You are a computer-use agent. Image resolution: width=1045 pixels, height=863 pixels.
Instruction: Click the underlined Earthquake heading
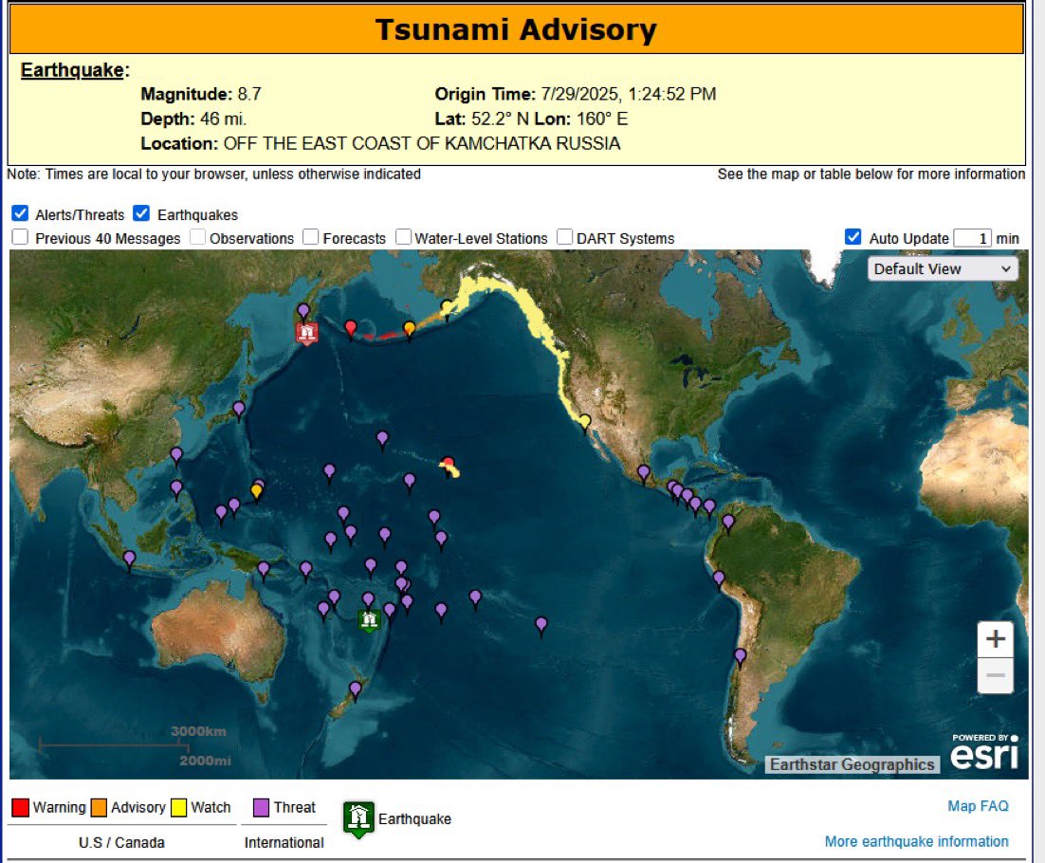(x=72, y=70)
